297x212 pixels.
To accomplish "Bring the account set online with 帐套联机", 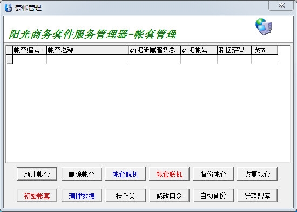I will pyautogui.click(x=169, y=174).
